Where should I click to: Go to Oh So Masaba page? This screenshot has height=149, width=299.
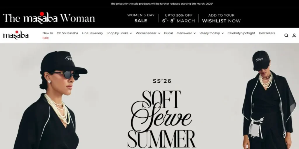[67, 33]
